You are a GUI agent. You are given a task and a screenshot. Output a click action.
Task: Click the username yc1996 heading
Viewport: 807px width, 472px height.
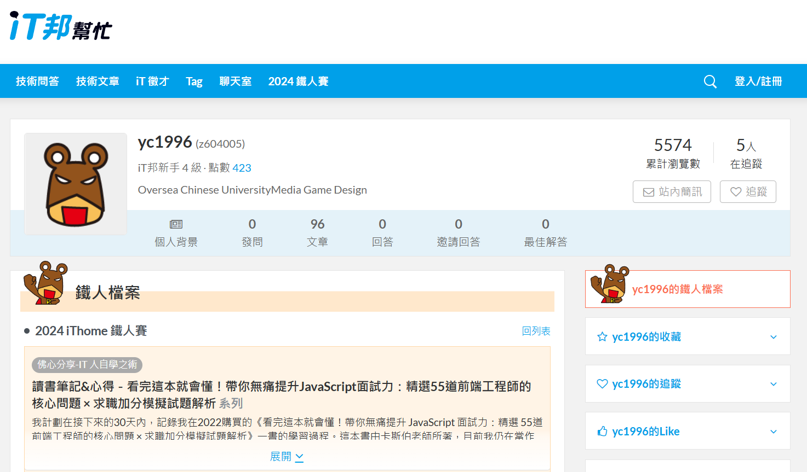coord(165,142)
